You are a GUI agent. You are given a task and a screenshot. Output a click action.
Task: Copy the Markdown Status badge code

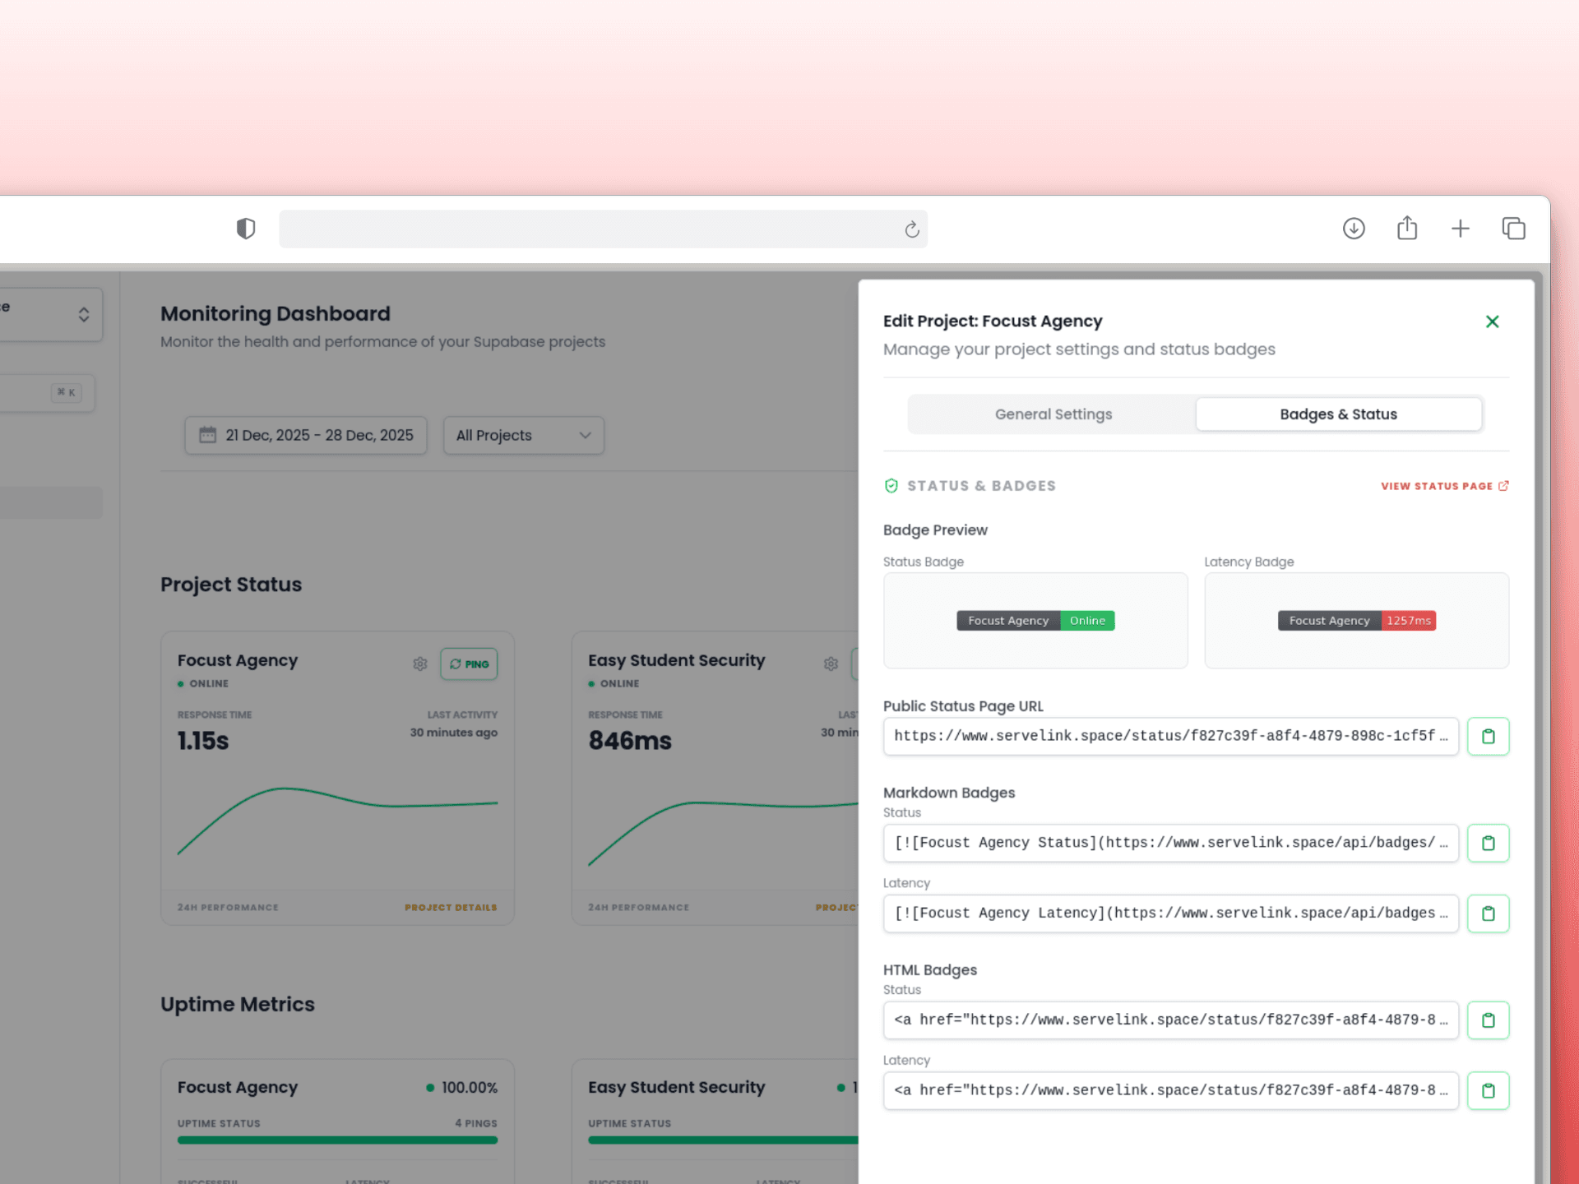1488,843
